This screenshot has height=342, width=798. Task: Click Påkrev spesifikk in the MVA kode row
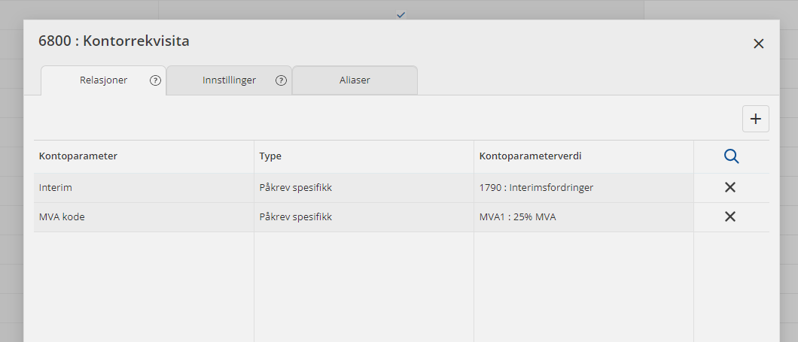295,216
